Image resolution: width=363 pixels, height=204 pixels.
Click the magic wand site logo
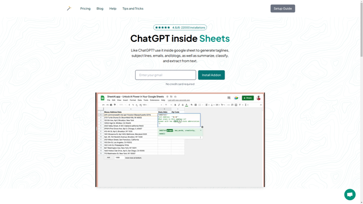[x=69, y=8]
